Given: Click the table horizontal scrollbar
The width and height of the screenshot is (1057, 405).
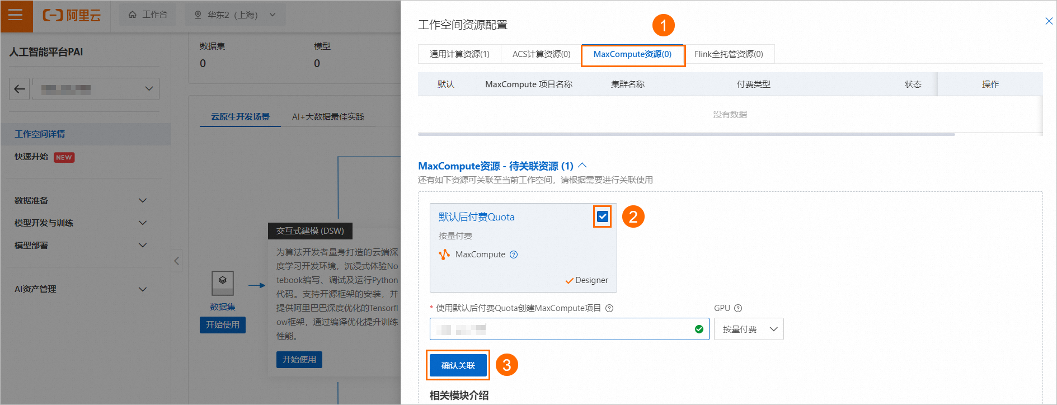Looking at the screenshot, I should 686,134.
